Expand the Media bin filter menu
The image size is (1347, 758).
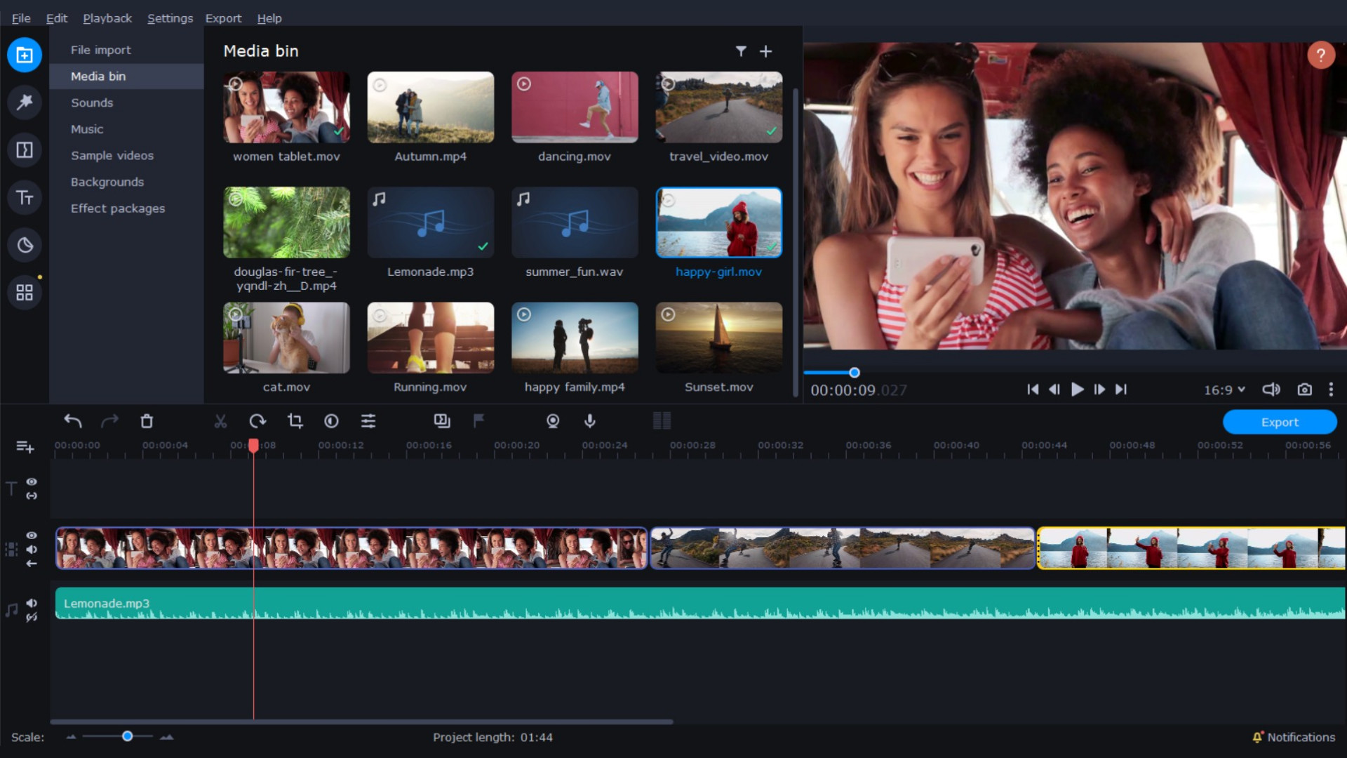tap(740, 50)
